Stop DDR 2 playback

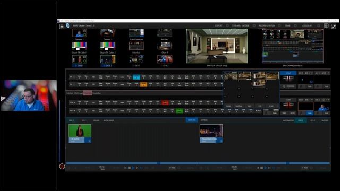tap(261, 168)
